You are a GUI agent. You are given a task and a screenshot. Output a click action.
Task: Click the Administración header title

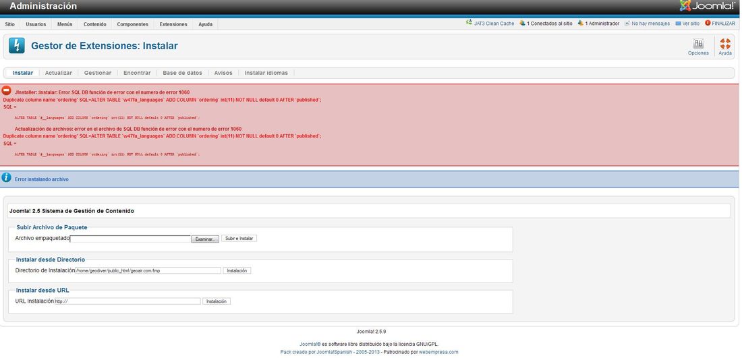pos(43,6)
